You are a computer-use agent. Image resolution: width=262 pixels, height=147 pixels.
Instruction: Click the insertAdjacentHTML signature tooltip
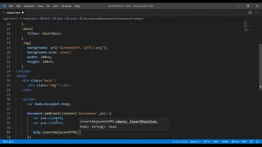124,124
